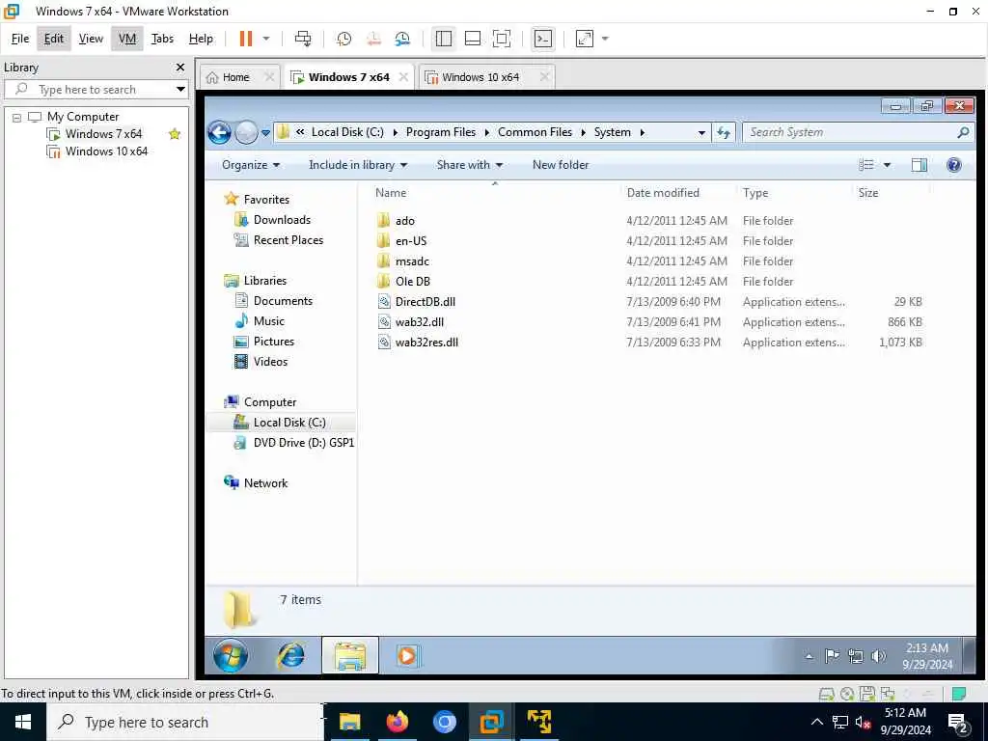Open the View menu

pos(91,39)
